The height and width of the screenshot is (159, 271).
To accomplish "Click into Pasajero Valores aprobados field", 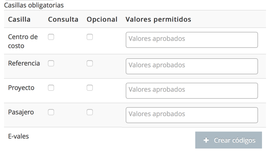I will [192, 115].
